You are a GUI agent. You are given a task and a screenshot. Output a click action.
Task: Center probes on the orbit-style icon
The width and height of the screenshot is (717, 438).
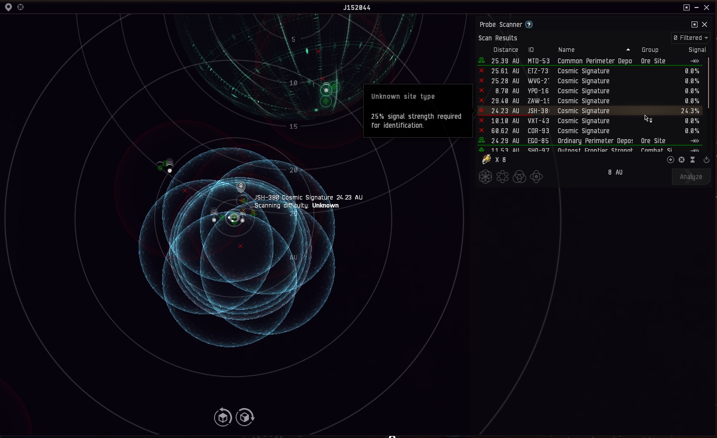click(x=536, y=177)
